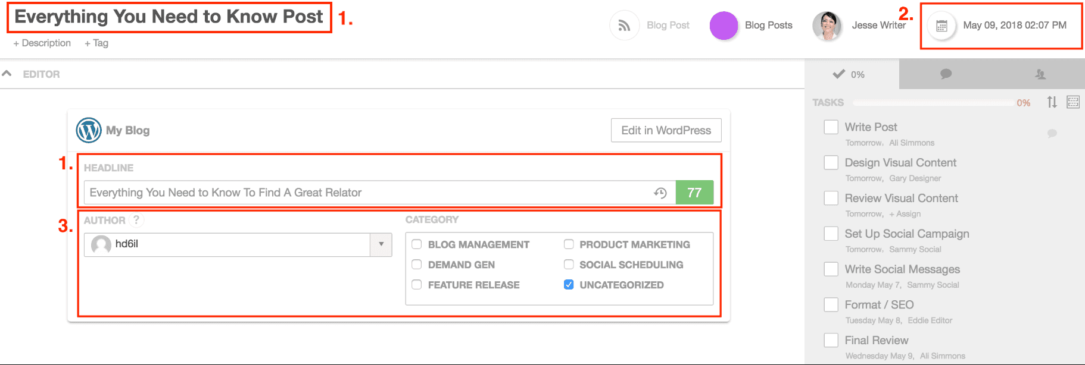Mark Design Visual Content task complete
The height and width of the screenshot is (365, 1085).
(x=831, y=162)
